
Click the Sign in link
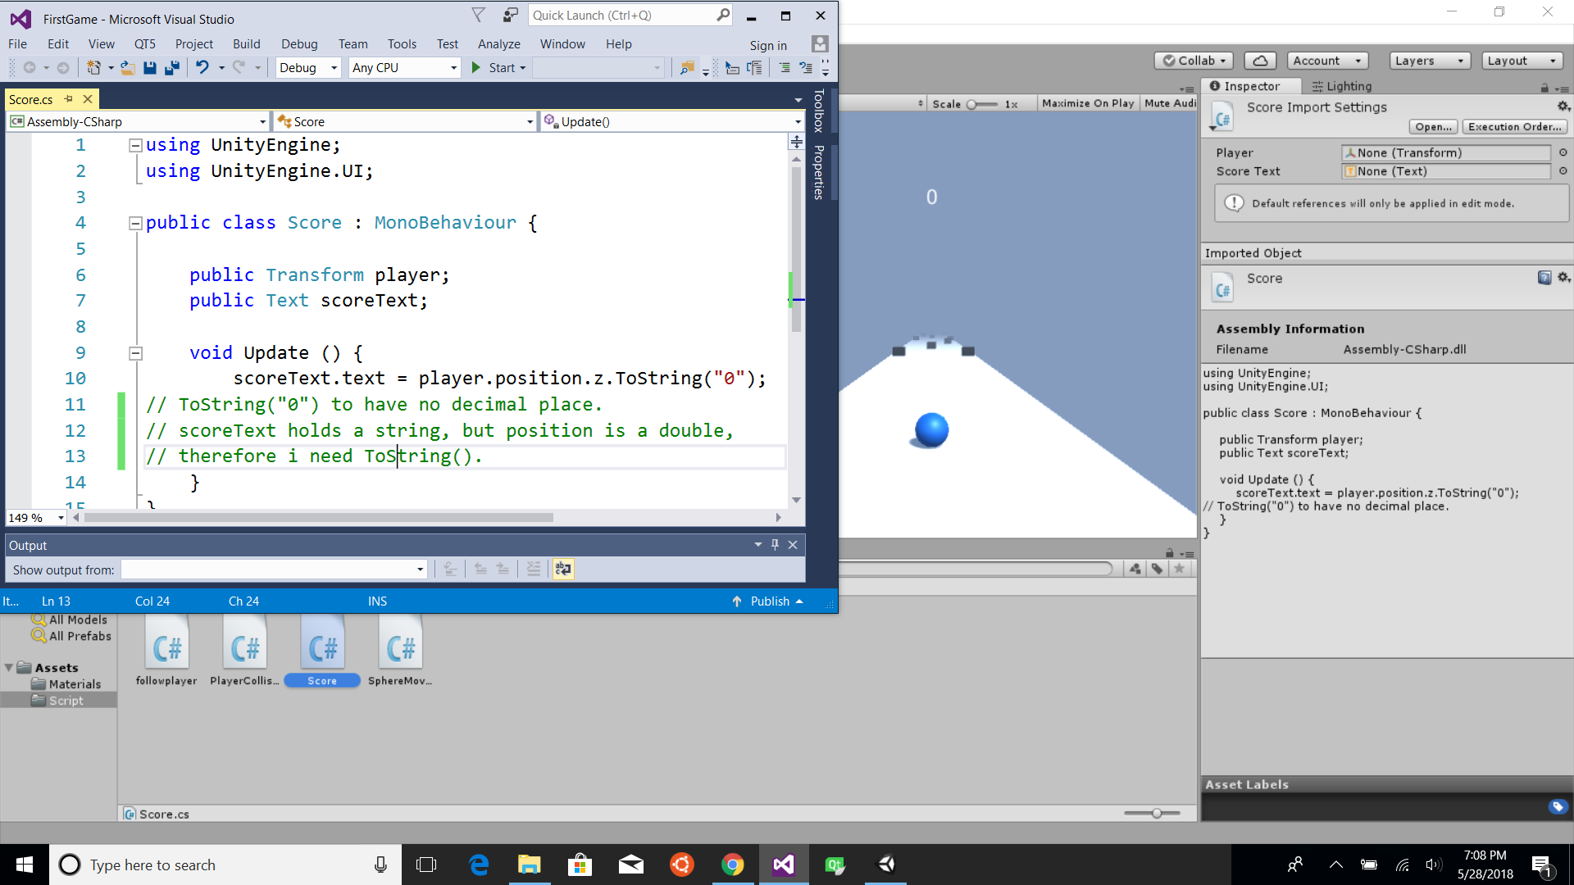(768, 45)
